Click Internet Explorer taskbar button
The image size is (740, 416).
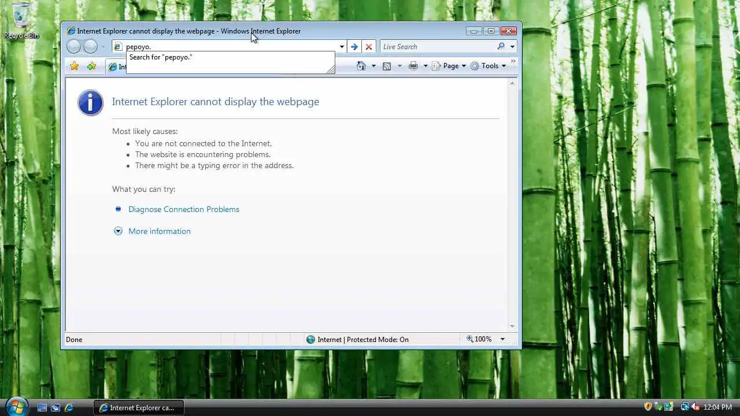139,407
